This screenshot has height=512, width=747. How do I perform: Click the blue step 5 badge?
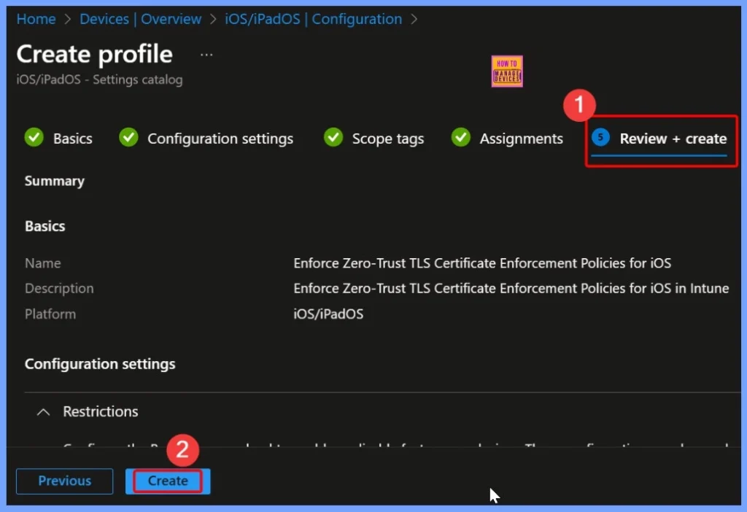[x=600, y=138]
